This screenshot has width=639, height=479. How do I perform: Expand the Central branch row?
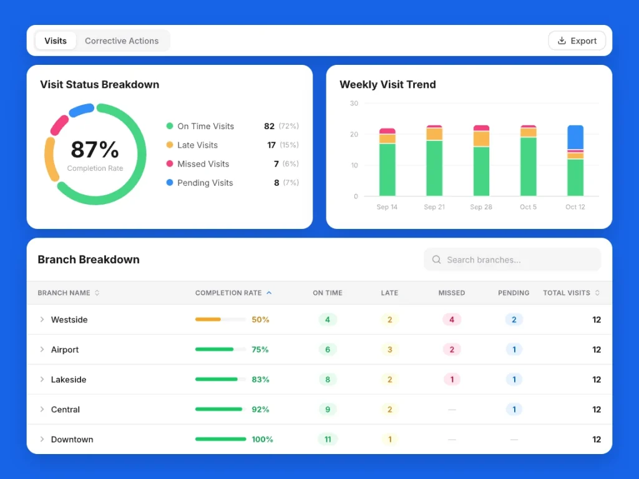(42, 409)
